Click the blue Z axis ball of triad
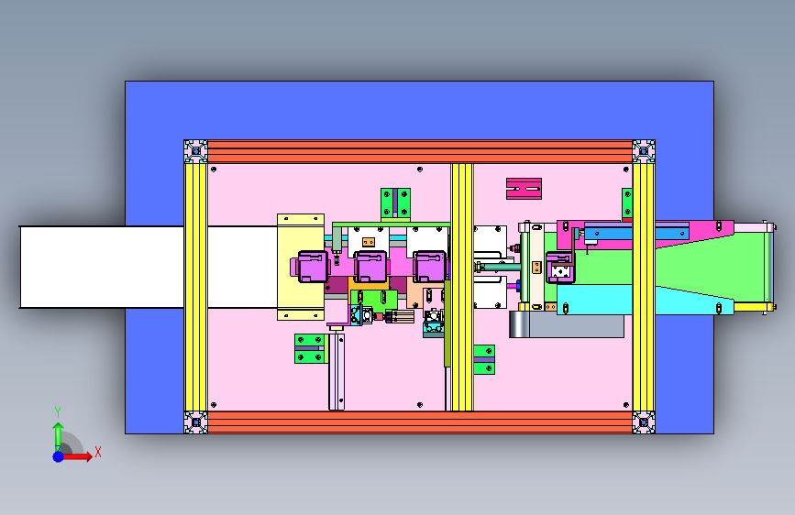This screenshot has height=515, width=795. click(59, 456)
